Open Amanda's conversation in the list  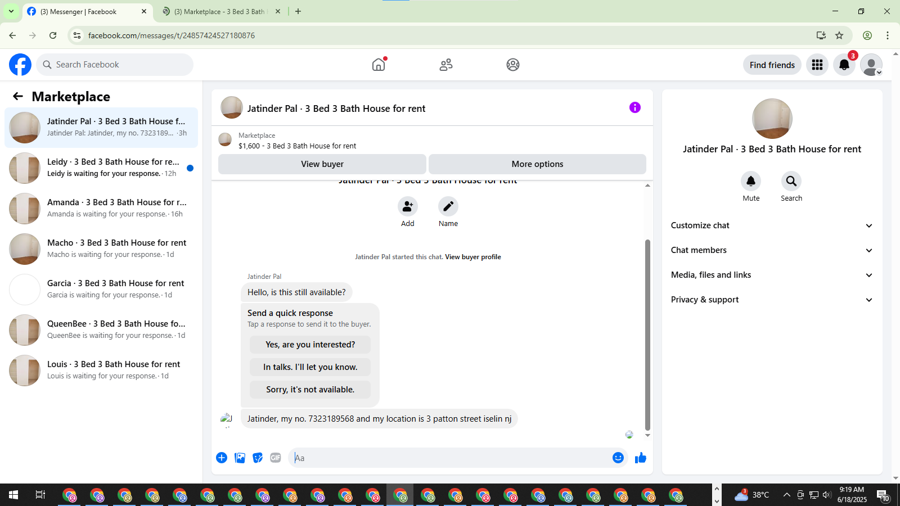point(101,209)
